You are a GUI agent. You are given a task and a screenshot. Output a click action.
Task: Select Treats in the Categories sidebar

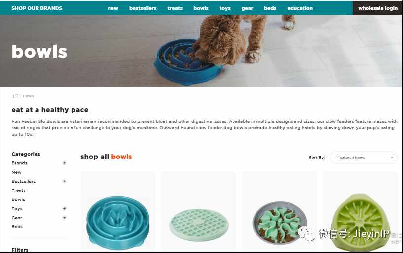pyautogui.click(x=19, y=190)
